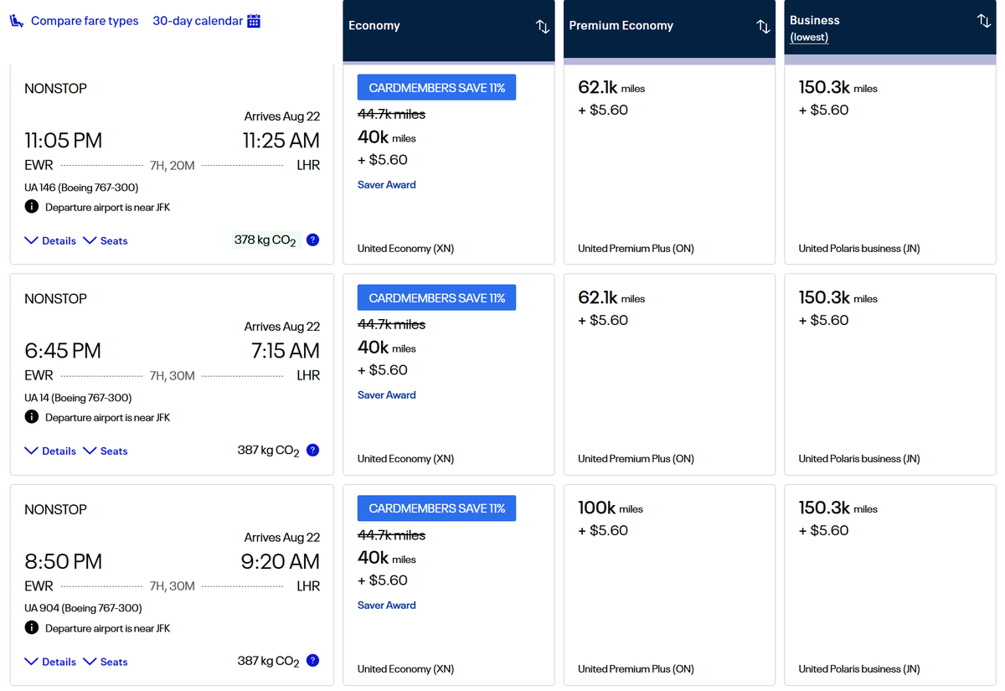
Task: Click the UA 14 (Boeing 767-300) text
Action: coord(78,397)
